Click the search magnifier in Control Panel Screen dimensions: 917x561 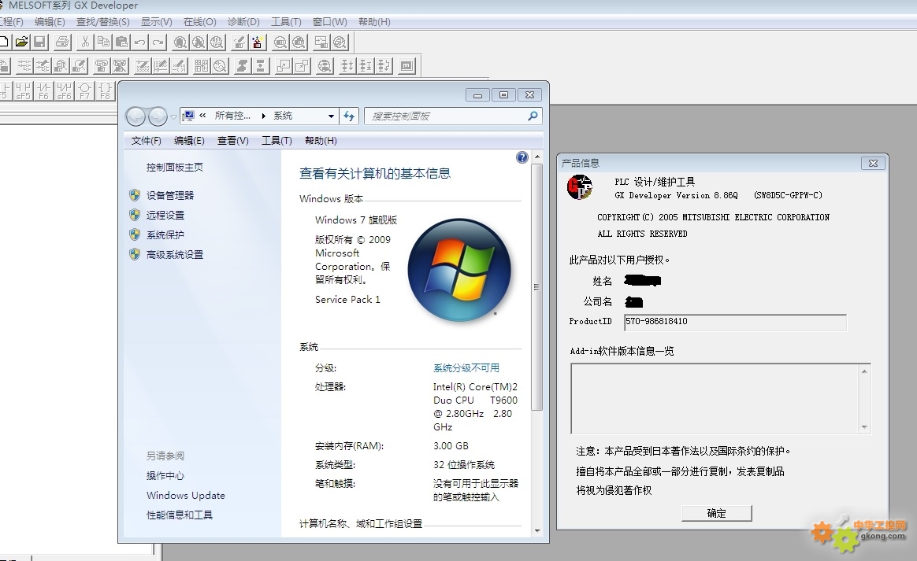tap(533, 116)
